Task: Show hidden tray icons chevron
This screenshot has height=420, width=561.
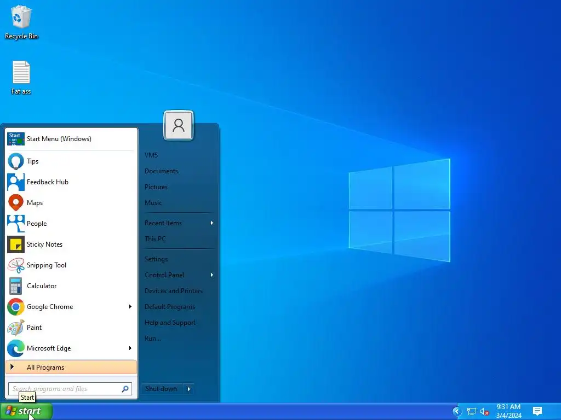Action: tap(457, 411)
